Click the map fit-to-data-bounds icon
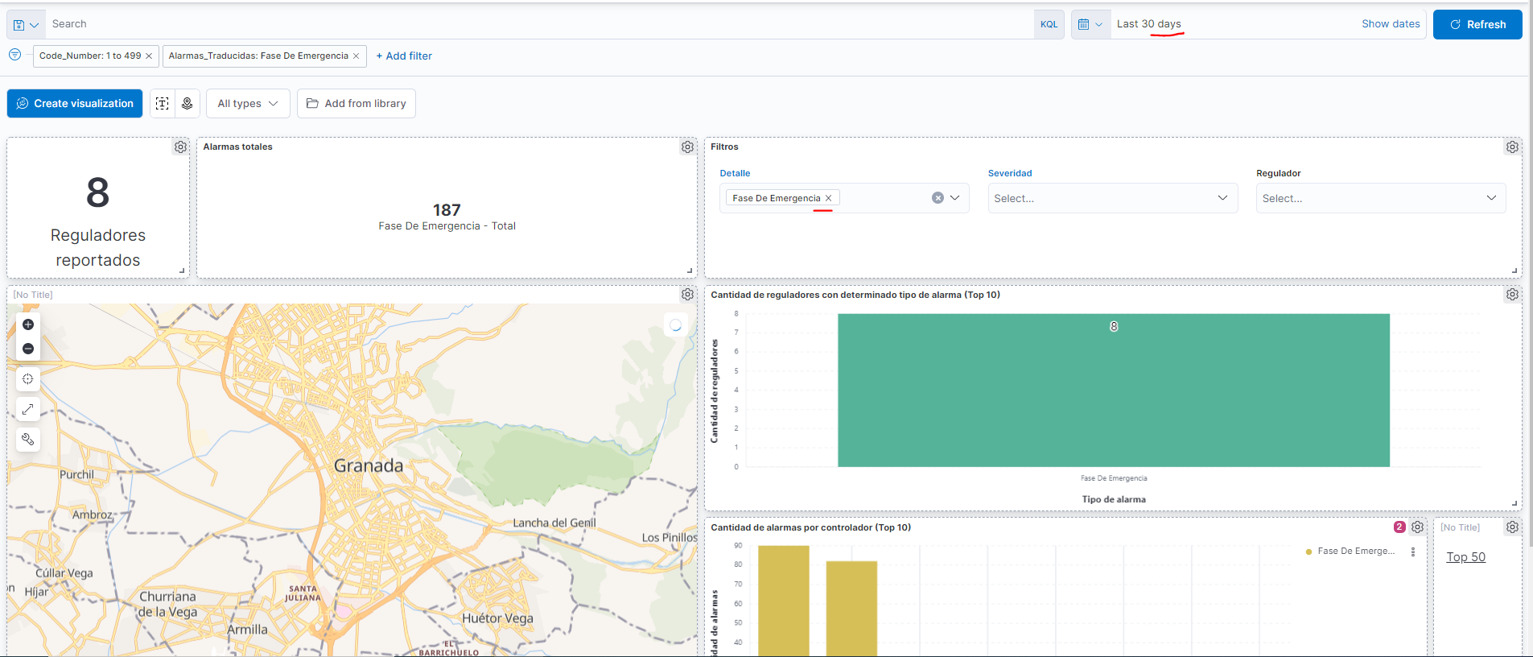The image size is (1533, 657). click(28, 379)
